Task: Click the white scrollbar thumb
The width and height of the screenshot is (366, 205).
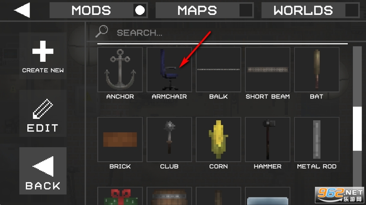Action: (x=357, y=129)
